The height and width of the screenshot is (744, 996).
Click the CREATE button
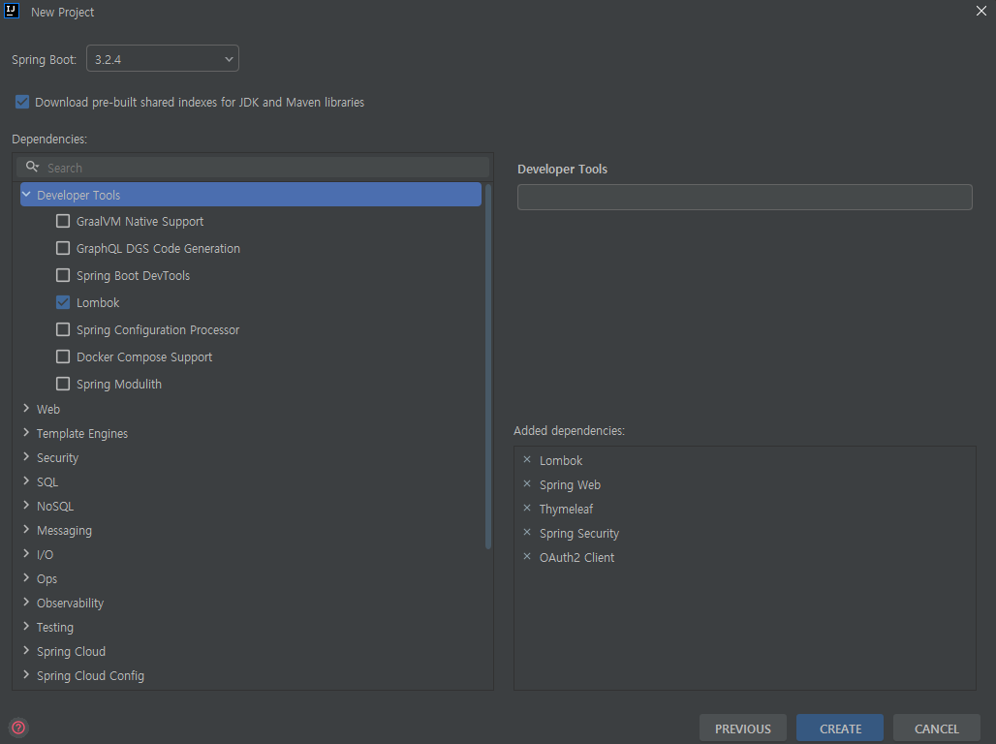point(840,728)
